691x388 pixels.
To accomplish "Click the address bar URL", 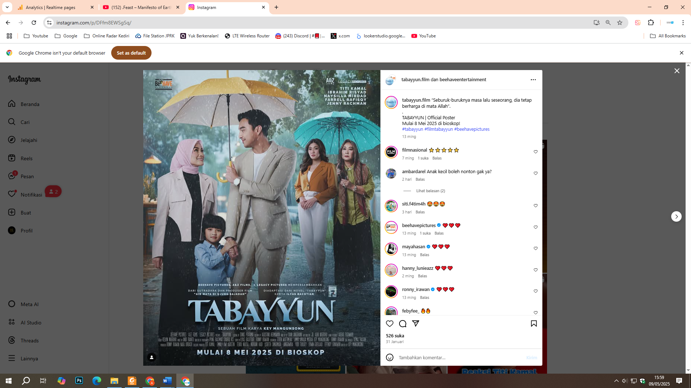I will point(94,23).
